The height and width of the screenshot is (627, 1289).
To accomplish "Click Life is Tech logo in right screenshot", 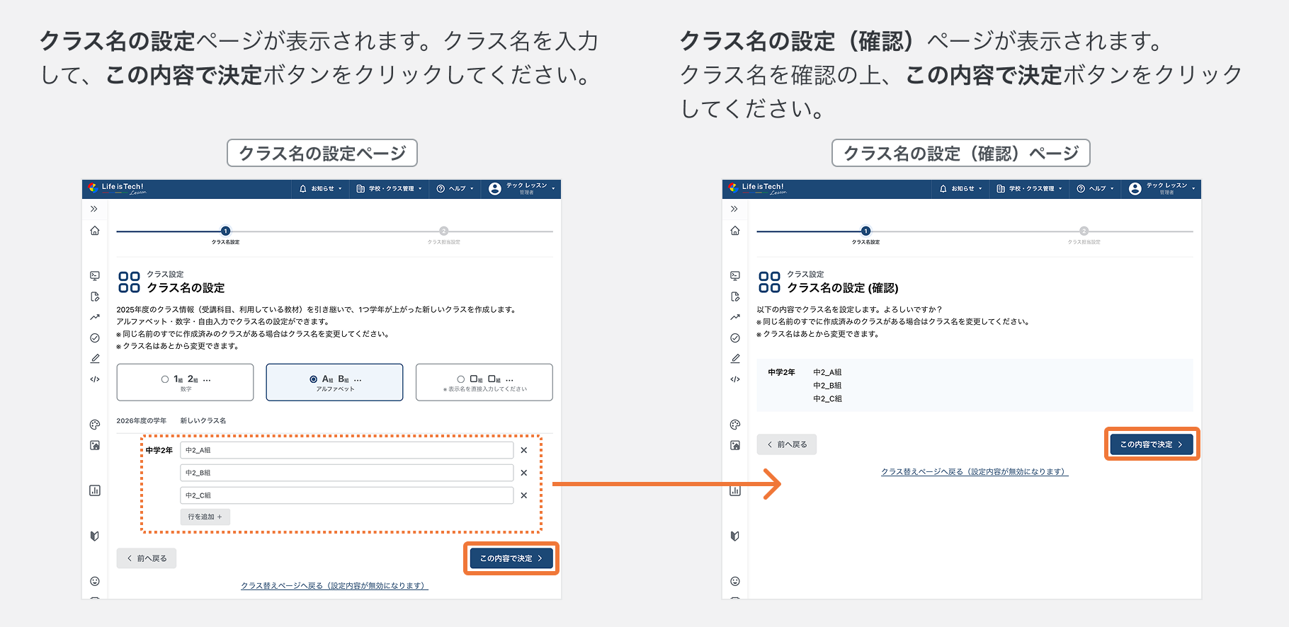I will click(x=758, y=188).
